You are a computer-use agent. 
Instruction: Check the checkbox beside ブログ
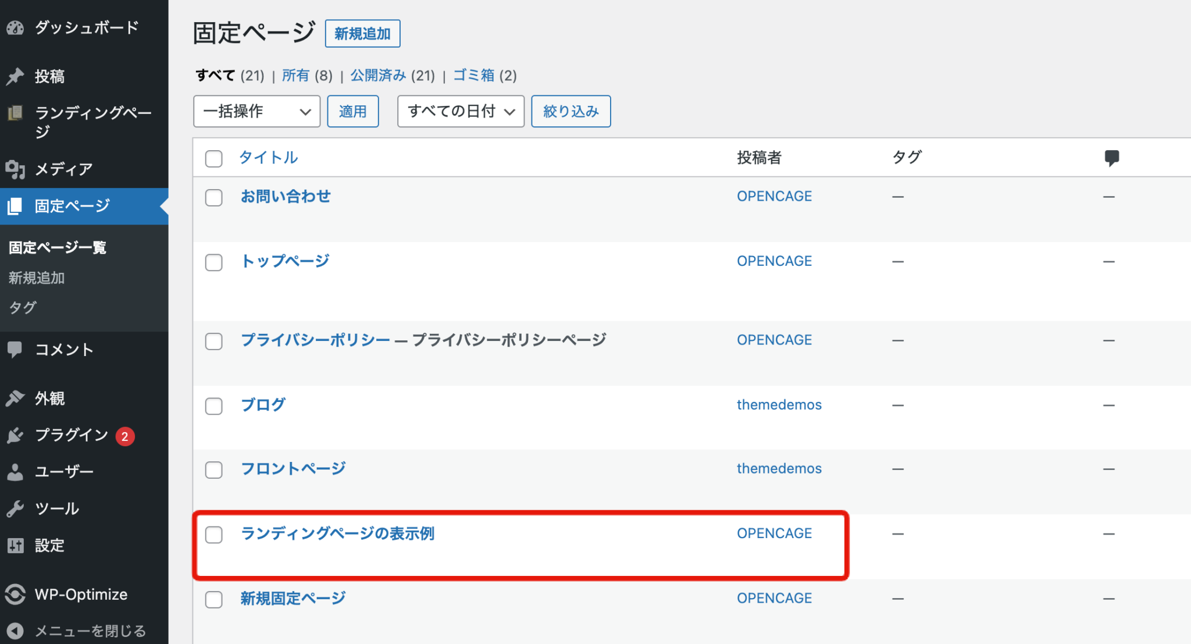click(x=213, y=407)
